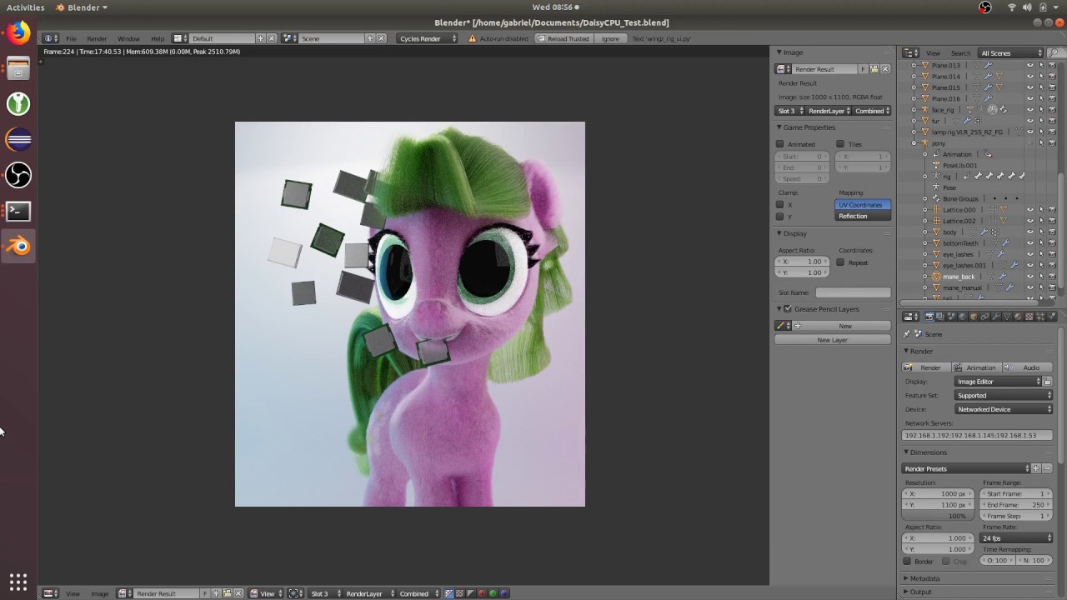This screenshot has width=1067, height=600.
Task: Click the Render Layers properties tab icon
Action: pyautogui.click(x=940, y=317)
